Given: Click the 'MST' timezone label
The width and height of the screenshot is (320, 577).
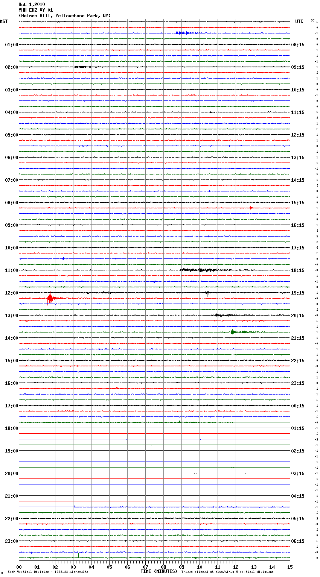Looking at the screenshot, I should (4, 21).
